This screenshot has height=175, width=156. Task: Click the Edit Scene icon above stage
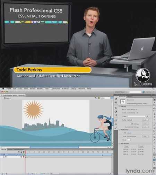click(x=96, y=98)
